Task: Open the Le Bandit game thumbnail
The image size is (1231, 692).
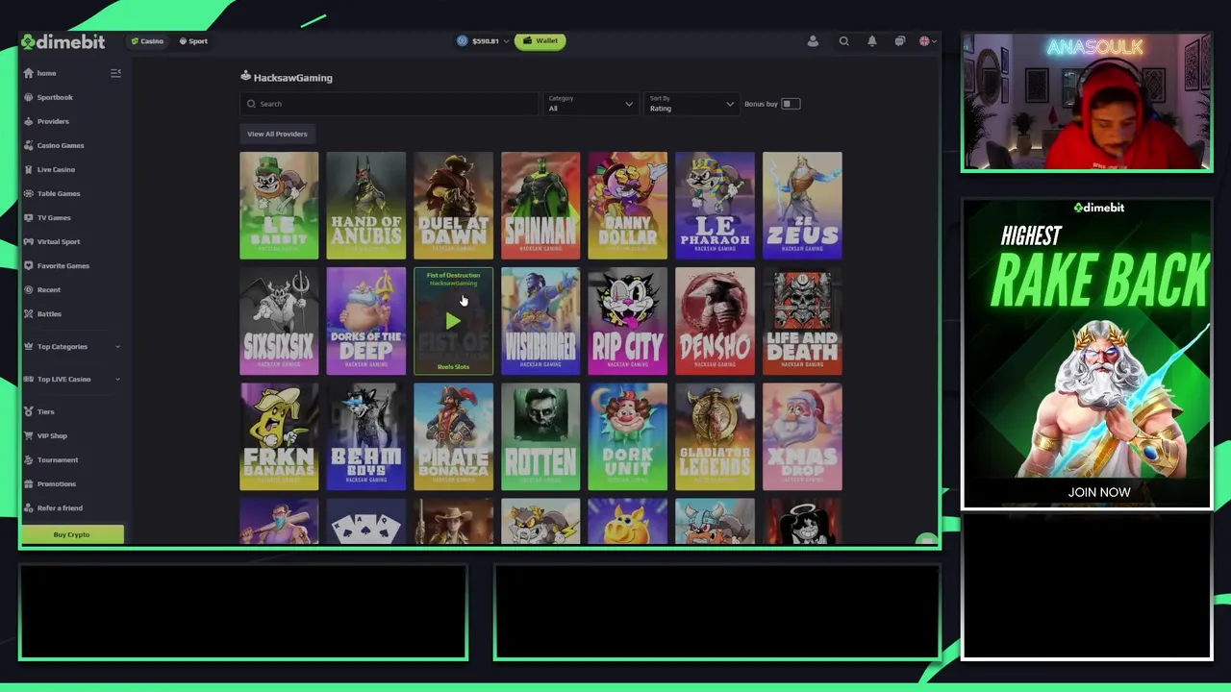Action: [x=279, y=206]
